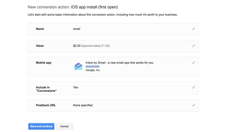Click the Include in "Conversions" label

[46, 89]
